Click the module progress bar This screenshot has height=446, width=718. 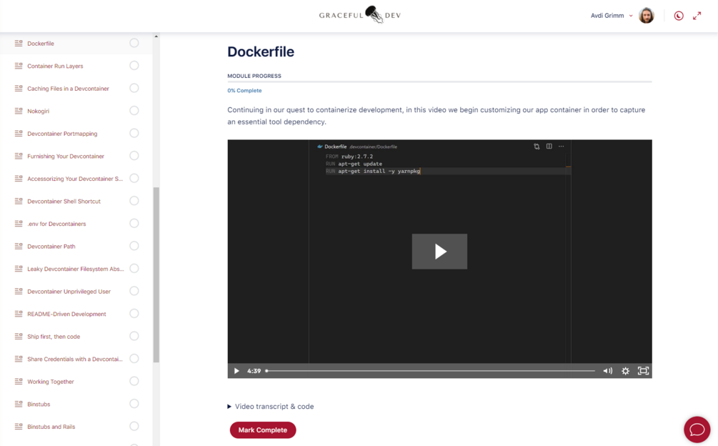[439, 82]
